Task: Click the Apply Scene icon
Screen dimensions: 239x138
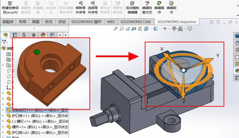Action: pyautogui.click(x=180, y=29)
